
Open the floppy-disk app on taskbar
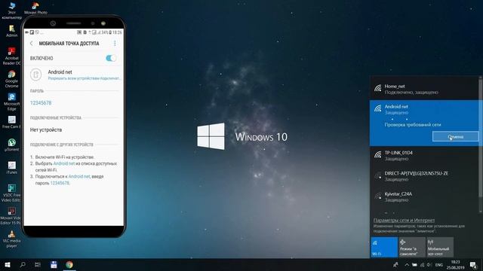coord(54,264)
